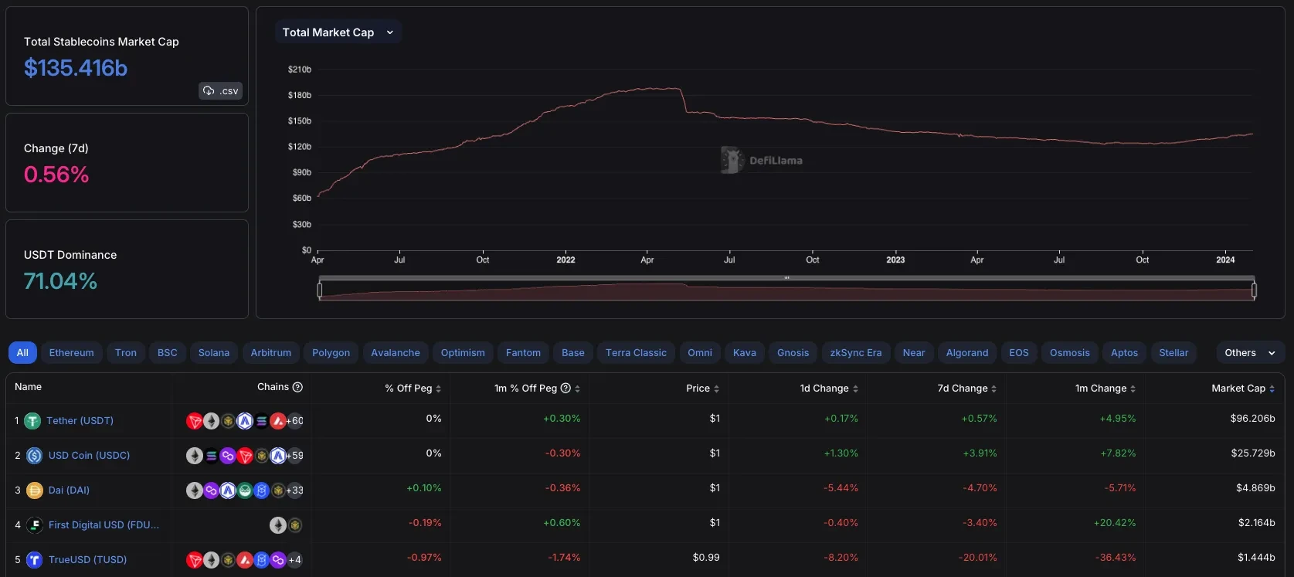The width and height of the screenshot is (1294, 577).
Task: Open First Digital USD stablecoin page
Action: coord(104,525)
